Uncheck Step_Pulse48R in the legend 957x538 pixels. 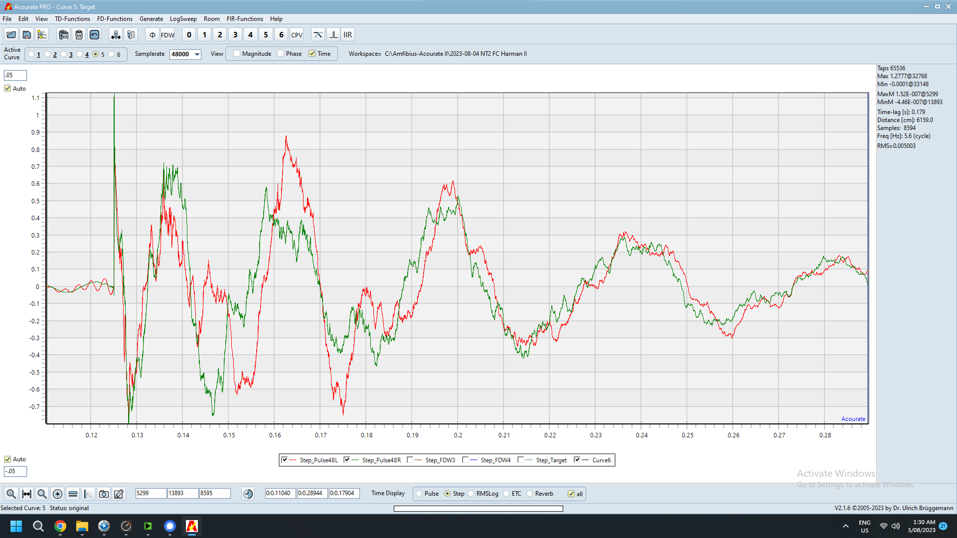point(347,460)
